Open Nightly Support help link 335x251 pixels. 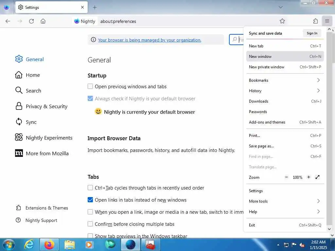pyautogui.click(x=37, y=220)
